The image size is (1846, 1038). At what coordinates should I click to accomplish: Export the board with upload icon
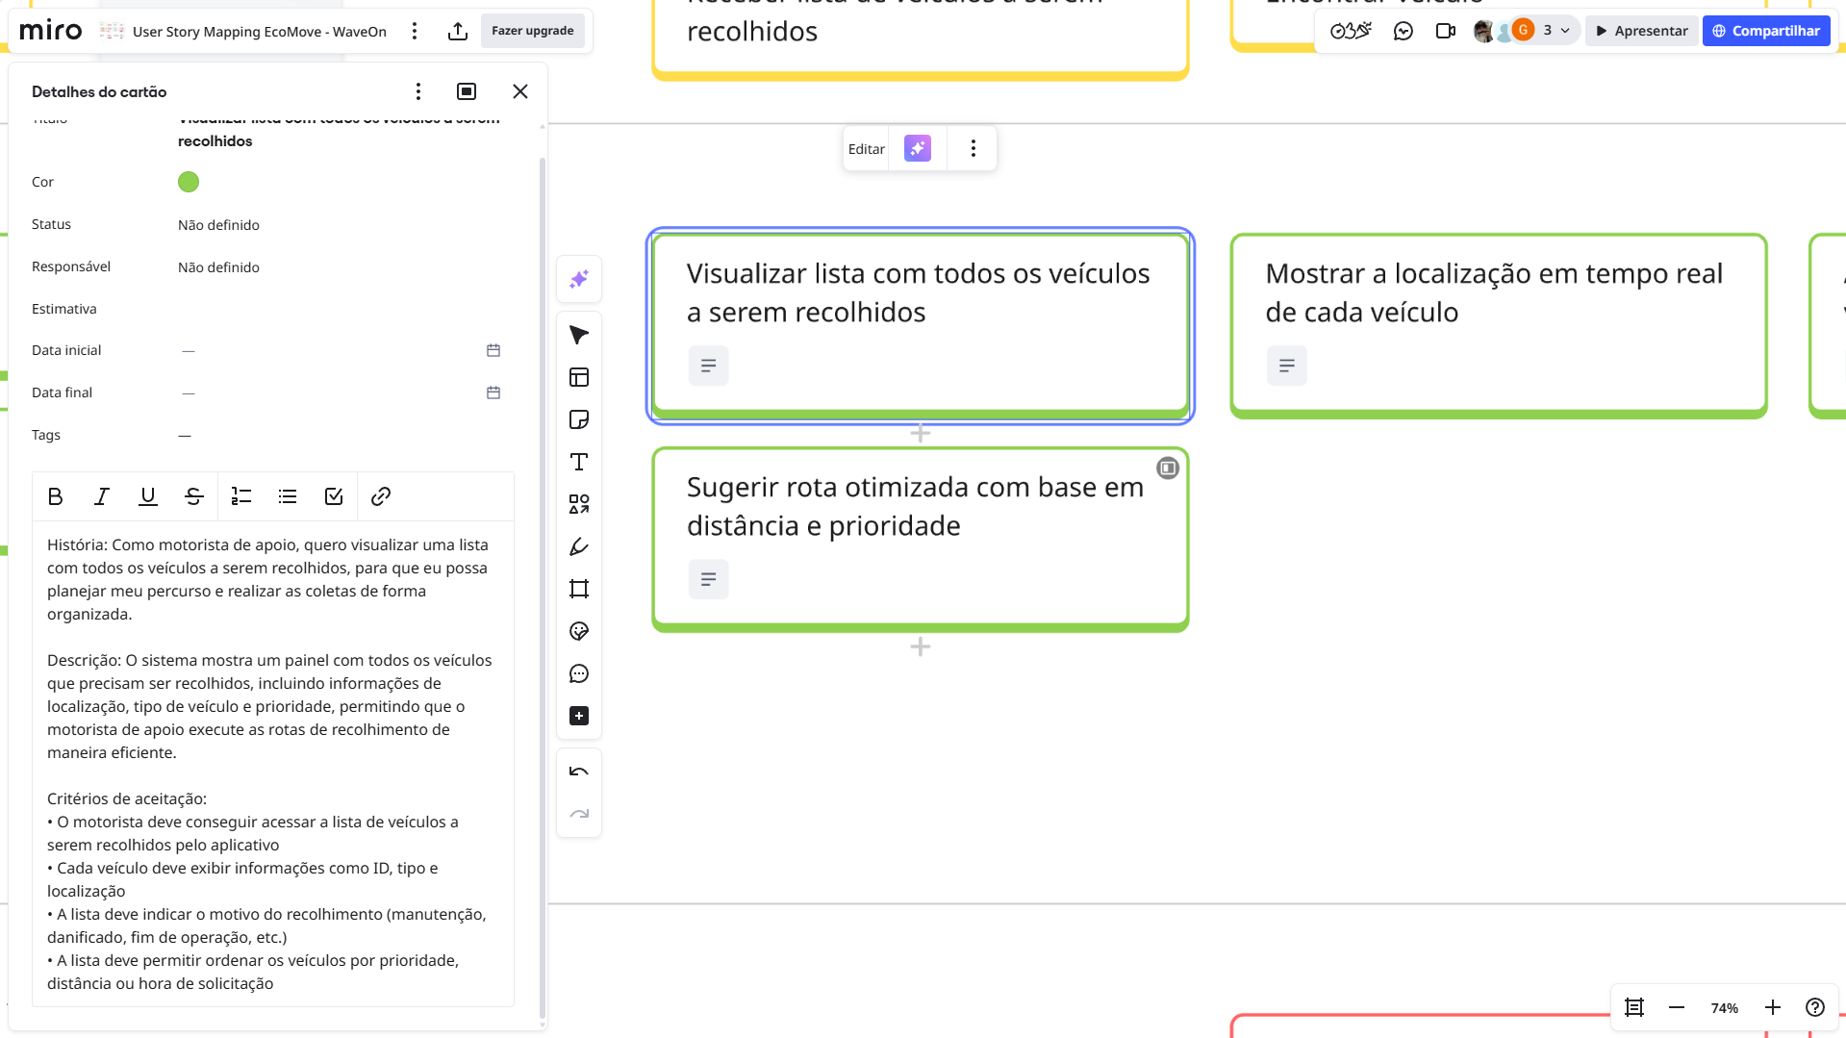pos(458,31)
